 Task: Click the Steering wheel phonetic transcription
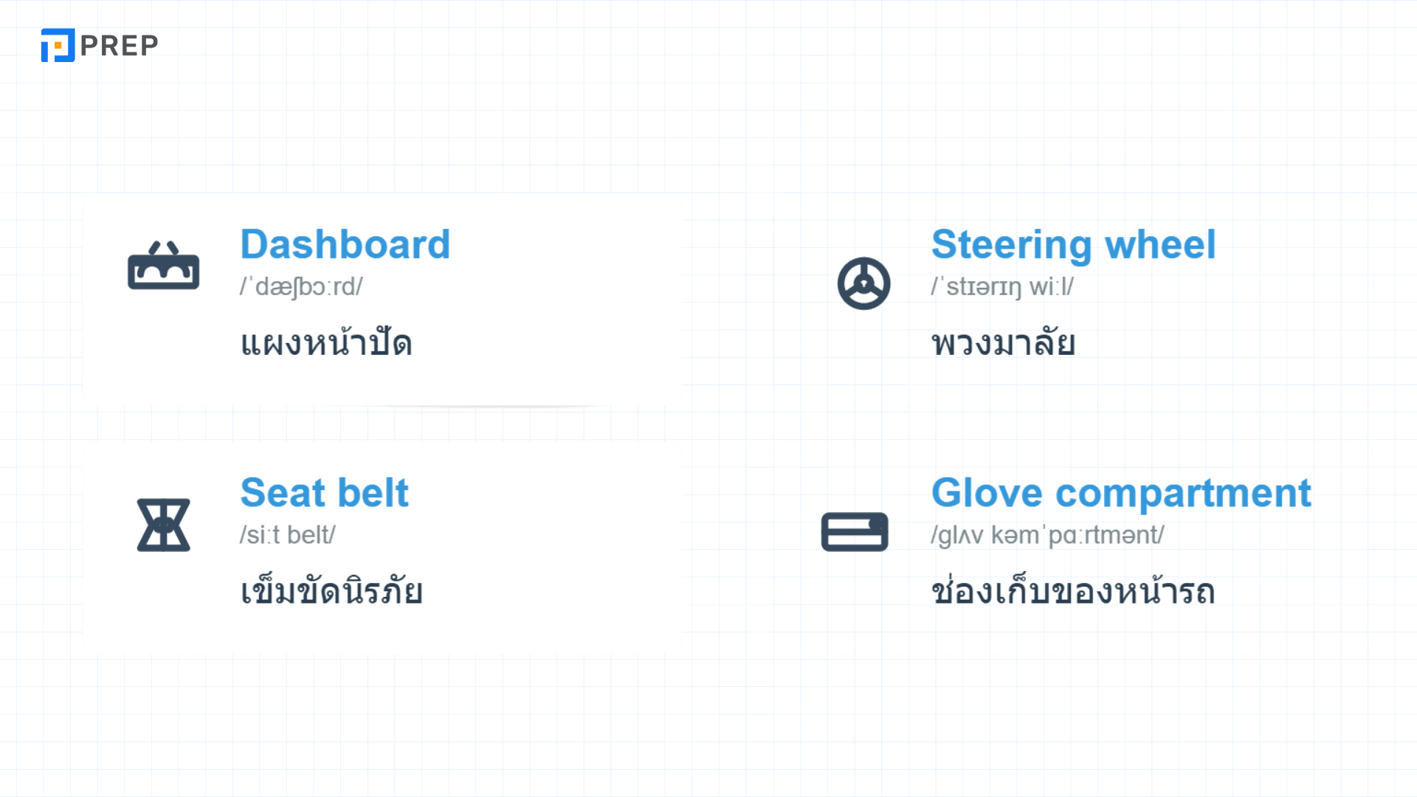pyautogui.click(x=1001, y=286)
